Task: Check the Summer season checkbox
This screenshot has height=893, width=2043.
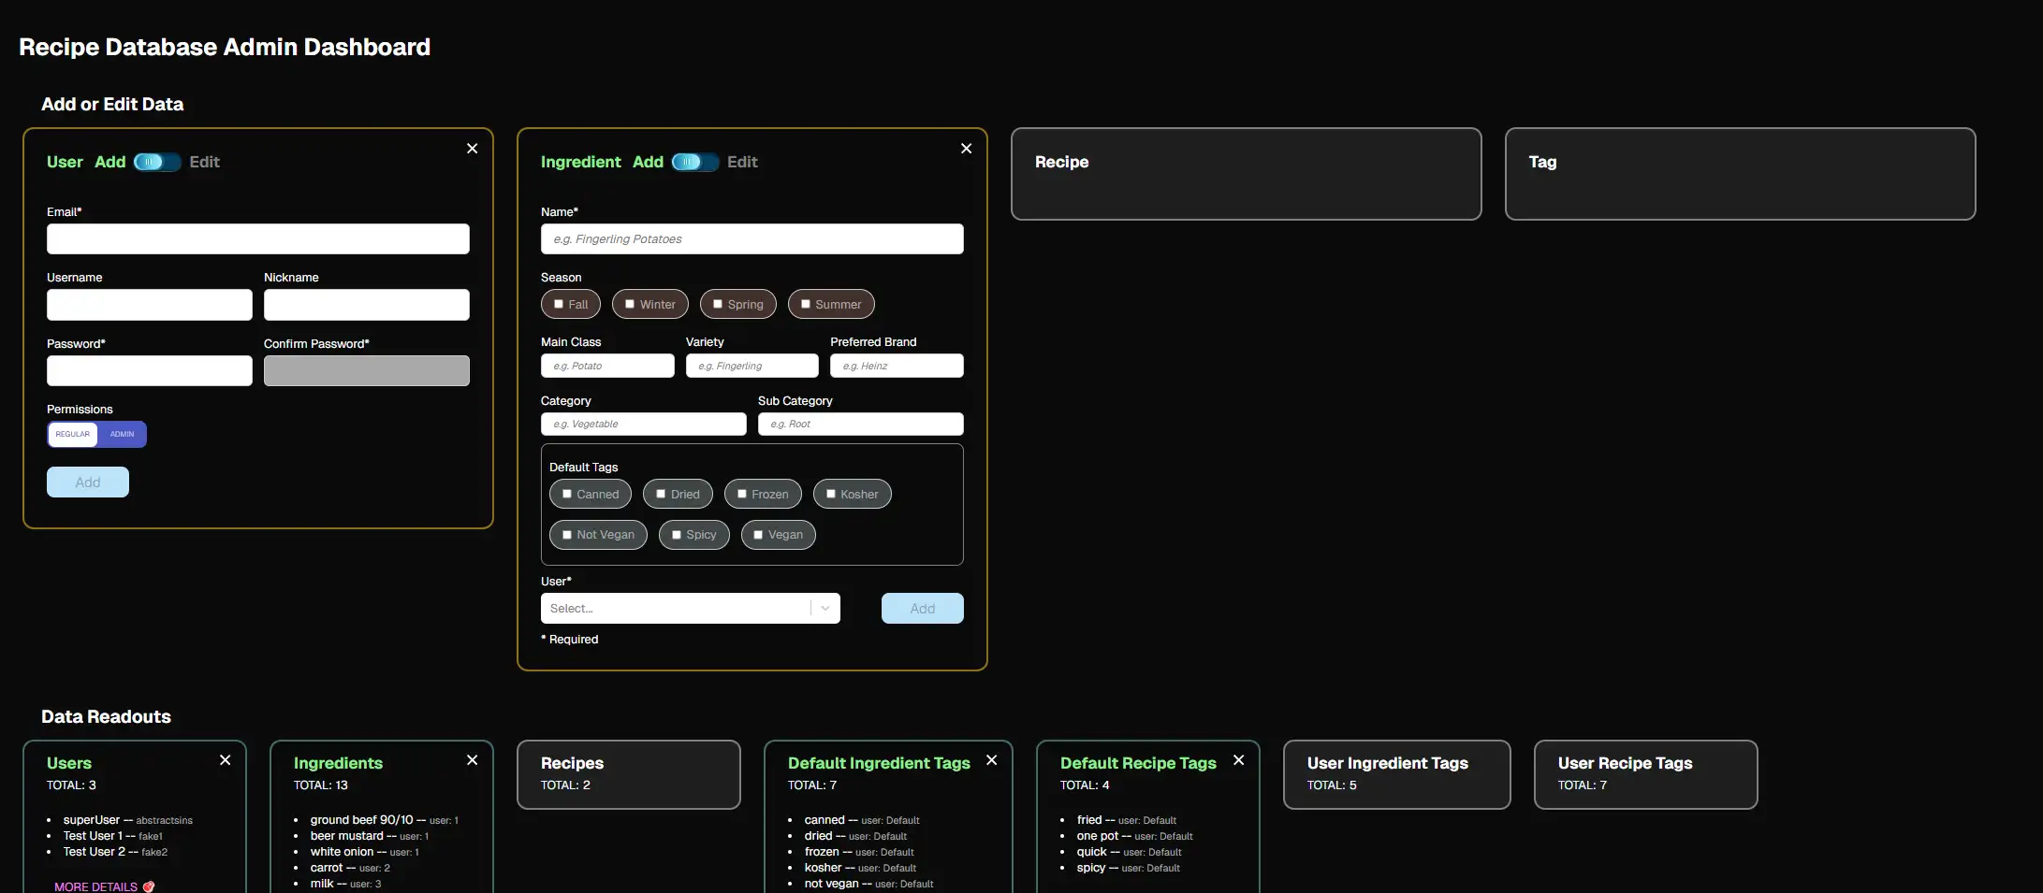Action: coord(806,304)
